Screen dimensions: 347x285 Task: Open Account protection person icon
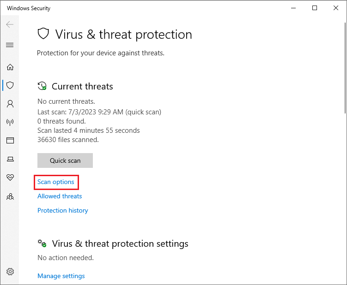[x=10, y=104]
